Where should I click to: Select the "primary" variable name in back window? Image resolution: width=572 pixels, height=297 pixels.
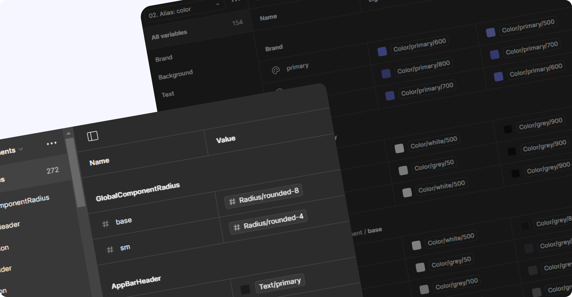297,67
